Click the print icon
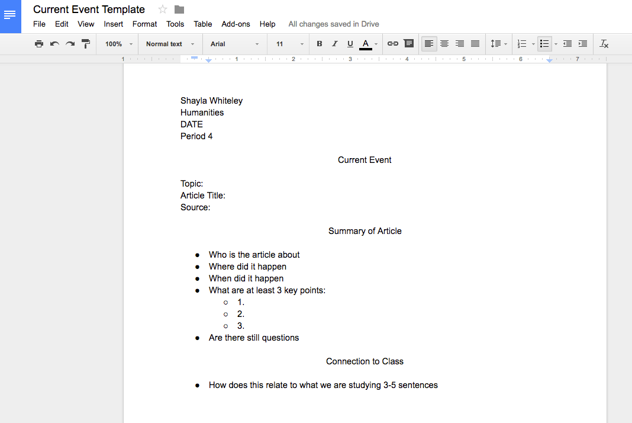 39,44
